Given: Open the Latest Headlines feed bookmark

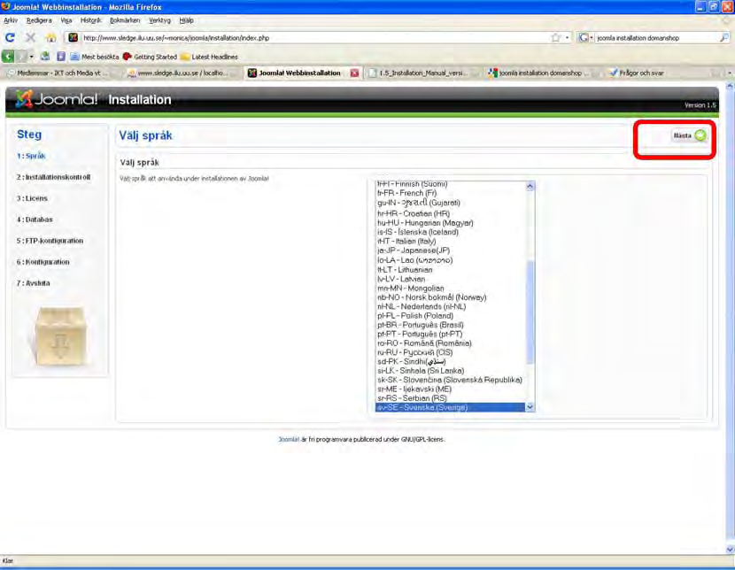Looking at the screenshot, I should coord(209,57).
